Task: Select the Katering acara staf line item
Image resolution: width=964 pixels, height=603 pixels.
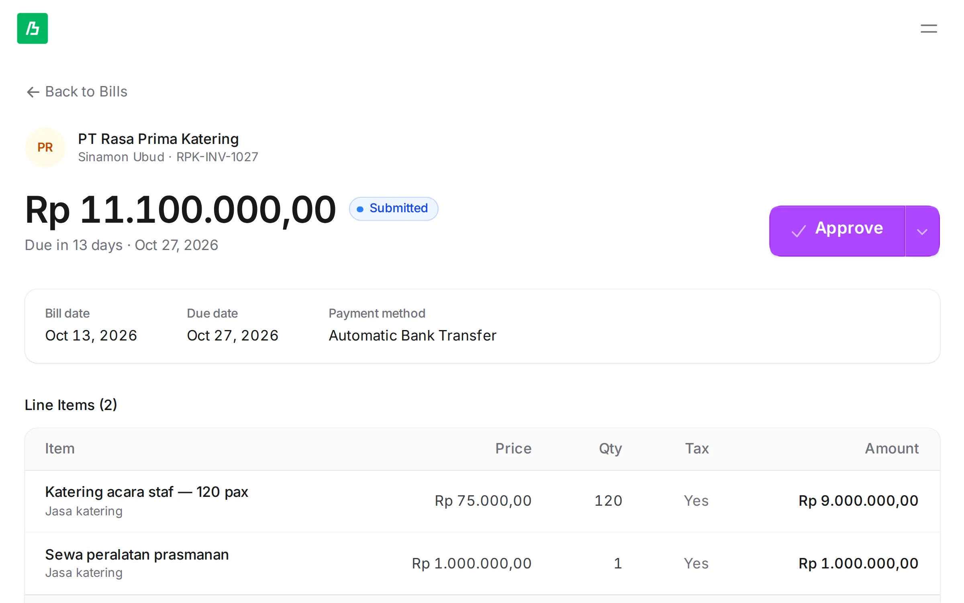Action: tap(482, 501)
